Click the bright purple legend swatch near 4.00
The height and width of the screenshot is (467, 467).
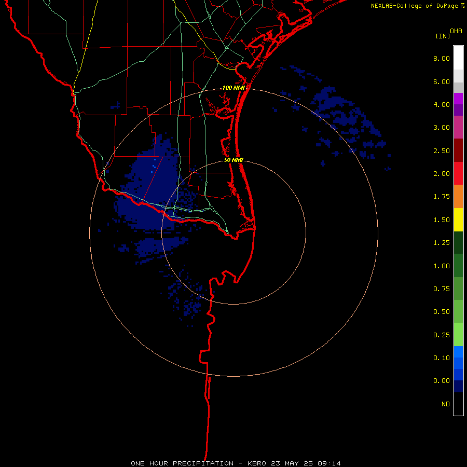point(458,99)
